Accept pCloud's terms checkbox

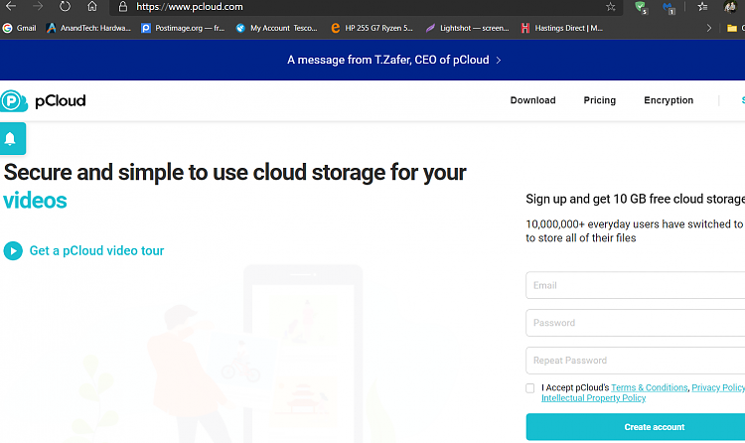point(530,388)
